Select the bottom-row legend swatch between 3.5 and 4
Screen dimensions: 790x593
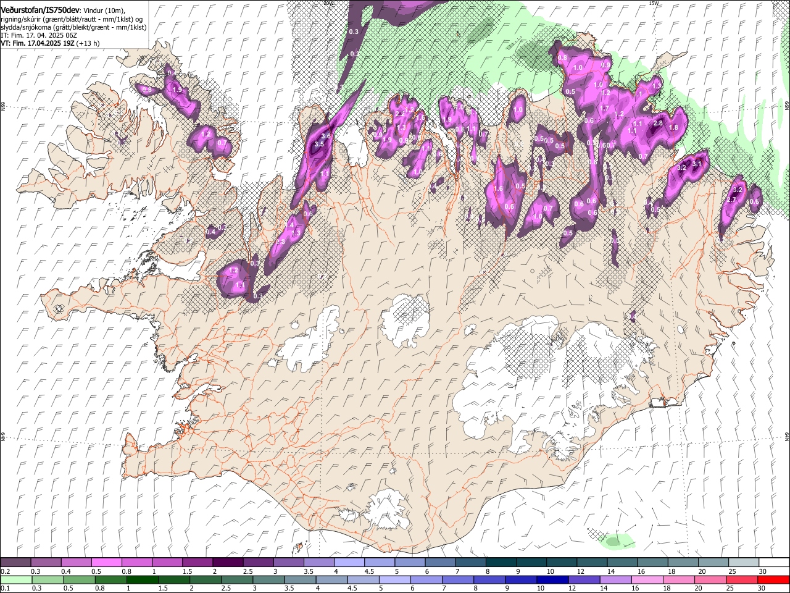pyautogui.click(x=299, y=579)
